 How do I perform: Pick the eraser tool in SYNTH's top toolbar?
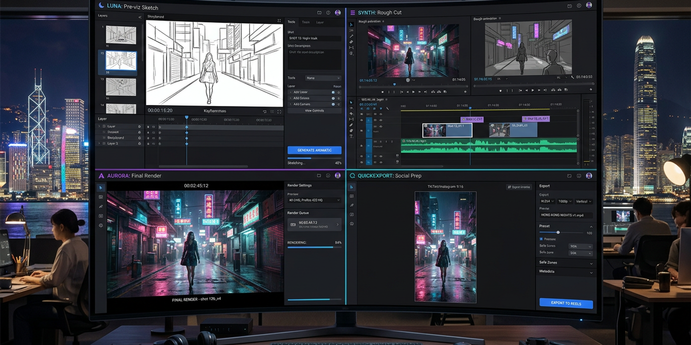(x=351, y=42)
